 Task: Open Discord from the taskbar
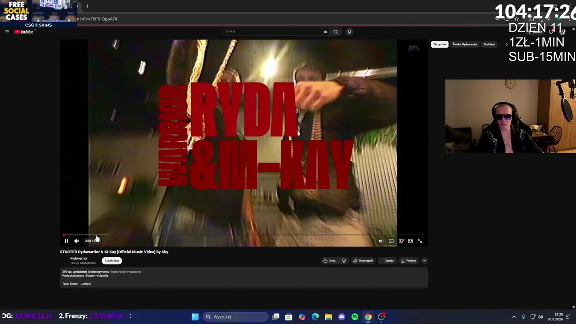pos(342,317)
